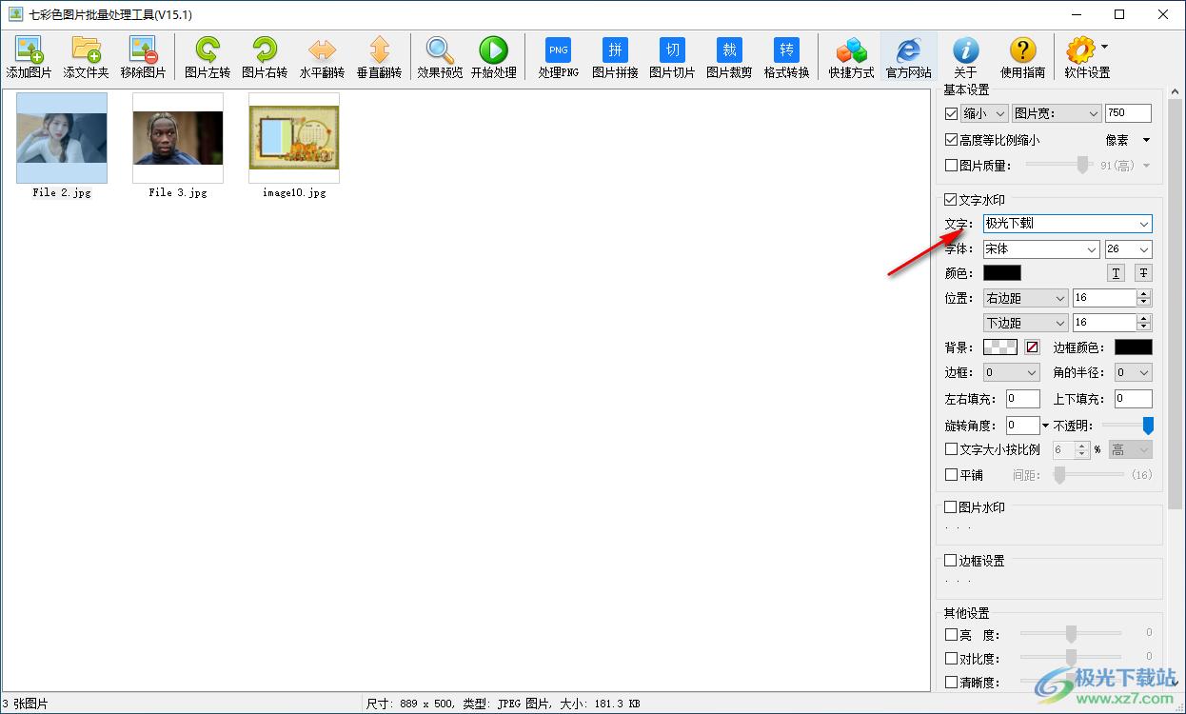This screenshot has width=1186, height=714.
Task: Click the 关于 about button
Action: pyautogui.click(x=965, y=57)
